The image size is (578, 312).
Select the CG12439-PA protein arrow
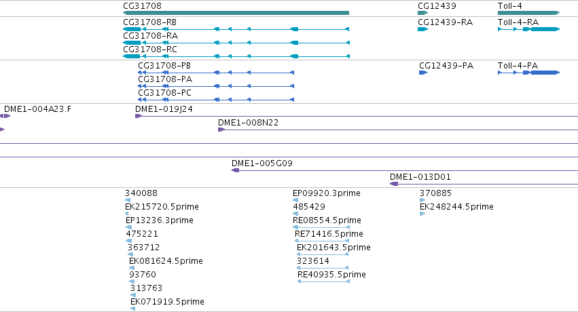(423, 73)
